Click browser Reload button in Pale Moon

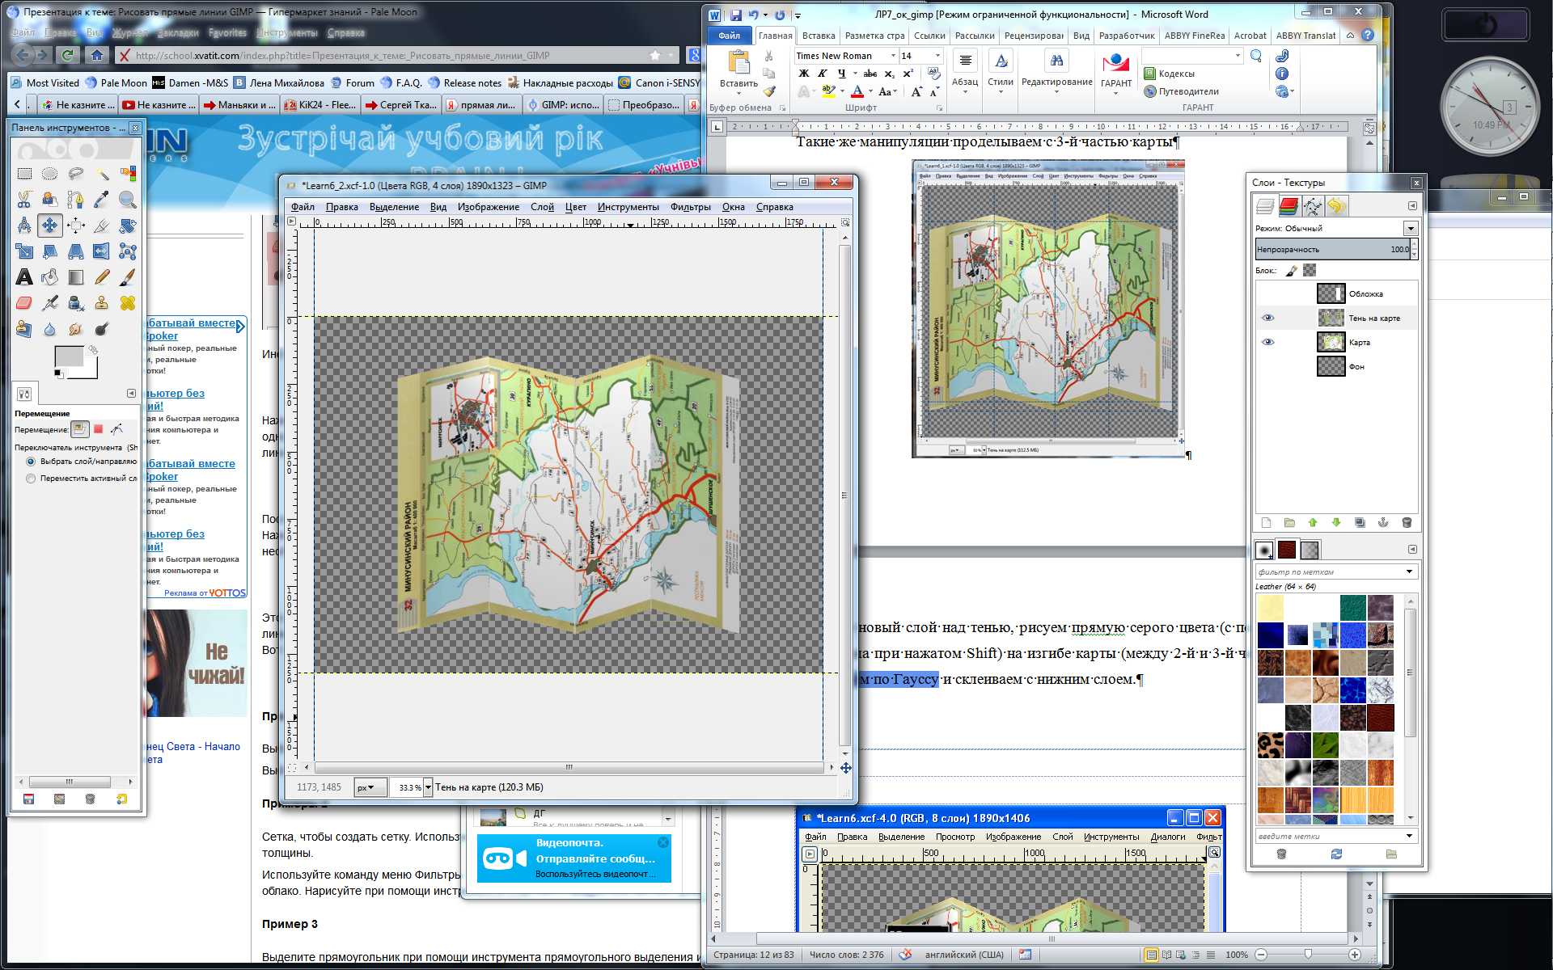click(x=68, y=55)
